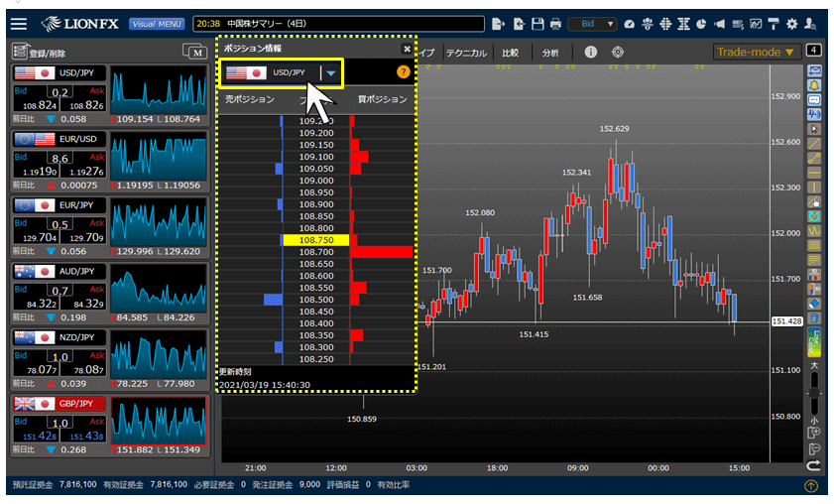
Task: Click the floppy disk save icon
Action: (x=537, y=23)
